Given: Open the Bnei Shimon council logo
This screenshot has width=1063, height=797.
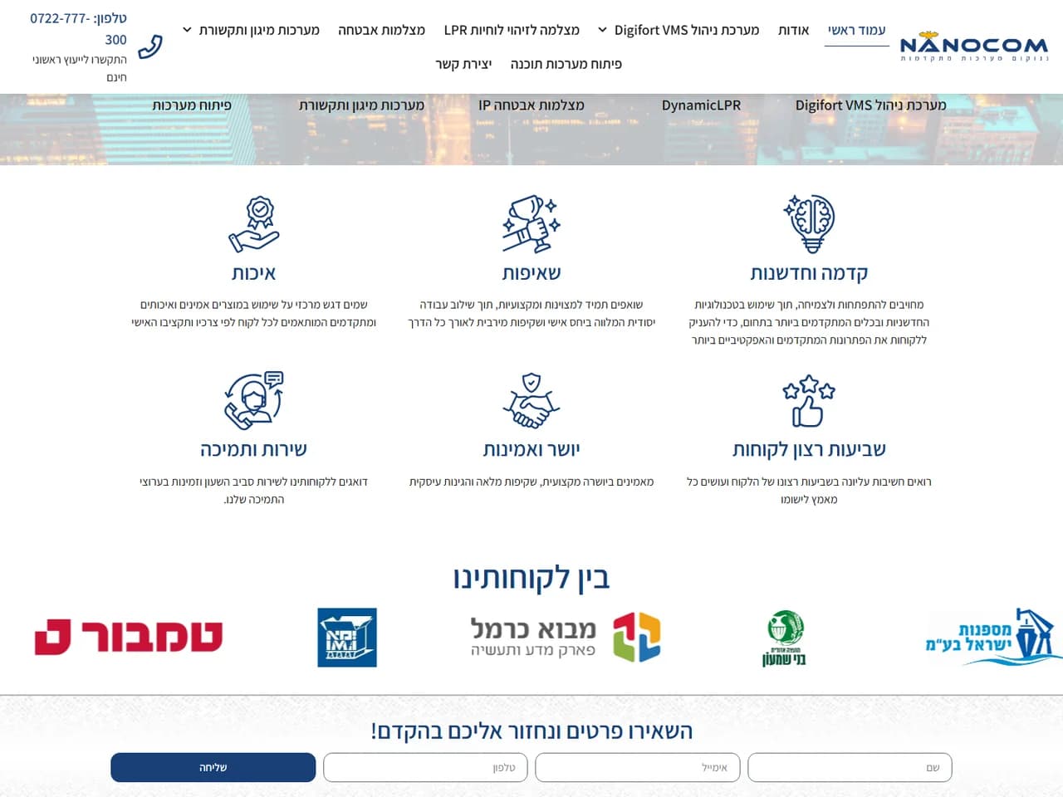Looking at the screenshot, I should 785,638.
